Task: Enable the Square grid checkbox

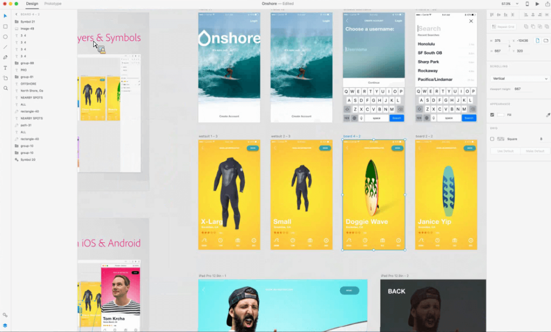Action: point(492,139)
